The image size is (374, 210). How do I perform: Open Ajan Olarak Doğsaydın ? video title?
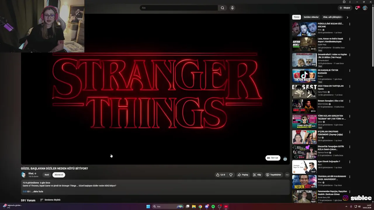click(x=329, y=162)
